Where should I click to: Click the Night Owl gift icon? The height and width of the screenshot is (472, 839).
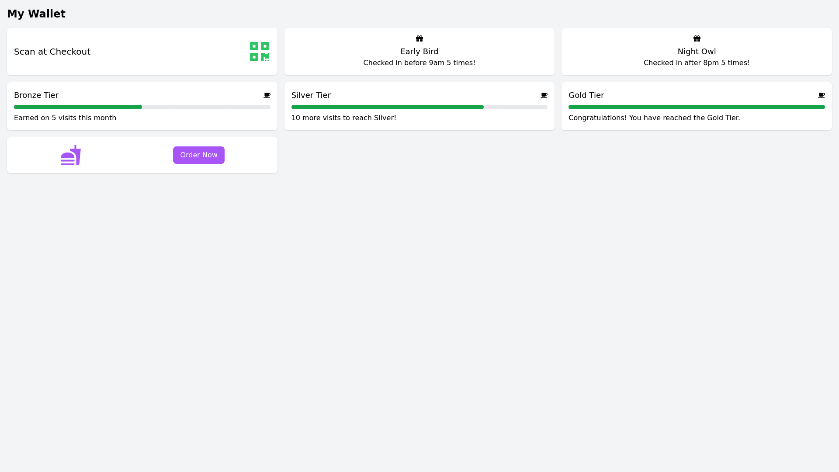click(x=697, y=38)
